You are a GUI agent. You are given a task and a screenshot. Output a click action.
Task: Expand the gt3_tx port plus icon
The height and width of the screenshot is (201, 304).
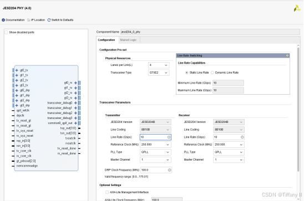(x=17, y=85)
